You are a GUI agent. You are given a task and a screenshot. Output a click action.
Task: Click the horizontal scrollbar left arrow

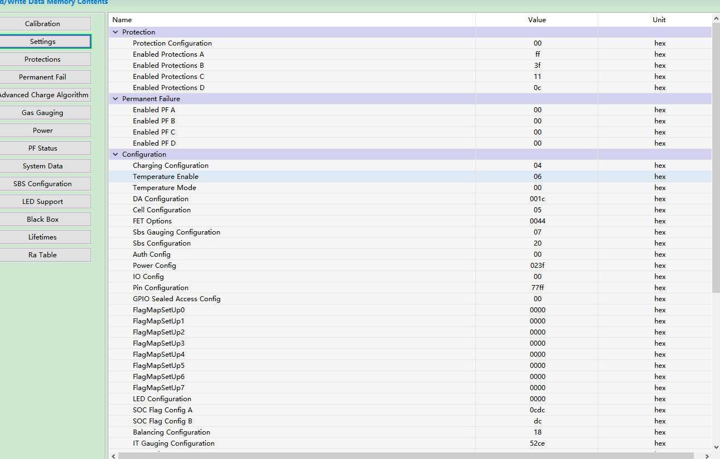(x=113, y=456)
